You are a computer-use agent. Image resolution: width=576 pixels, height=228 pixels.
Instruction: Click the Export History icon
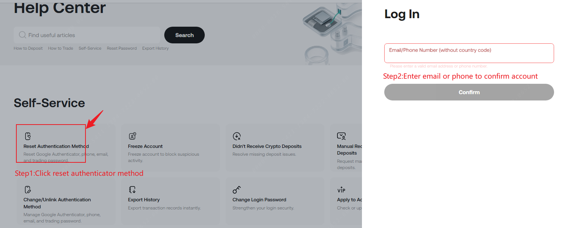[x=132, y=190]
